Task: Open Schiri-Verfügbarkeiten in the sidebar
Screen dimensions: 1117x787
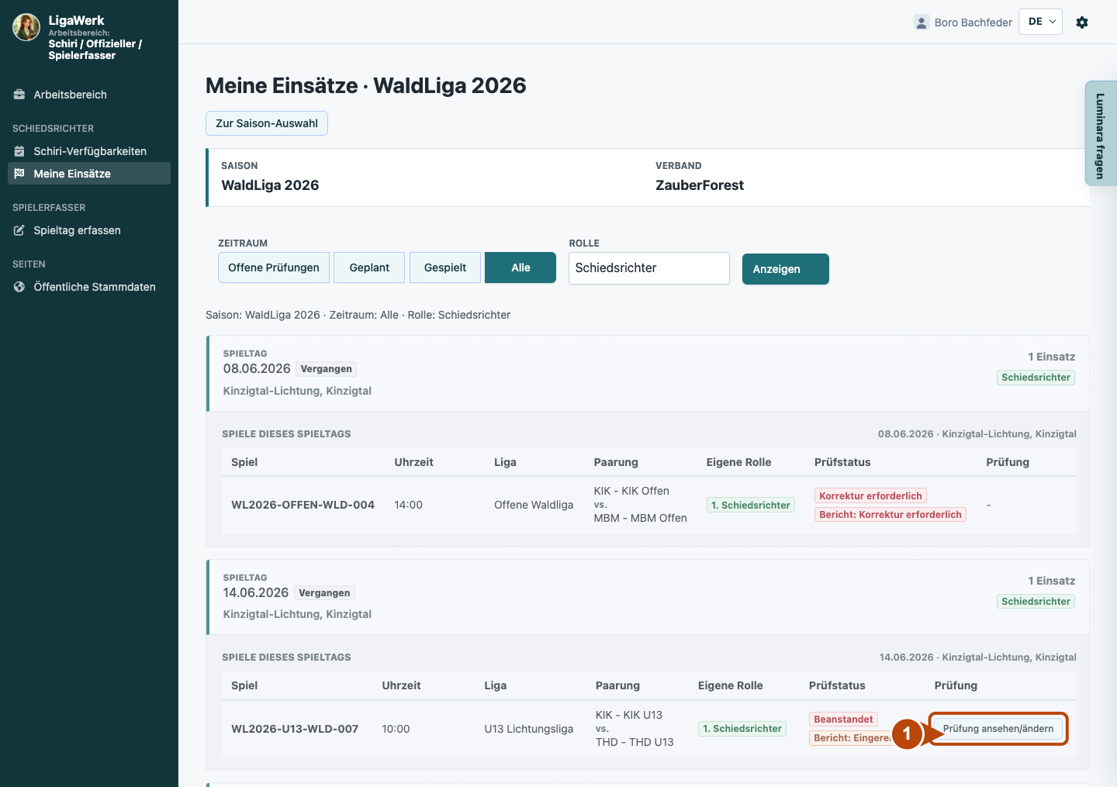Action: (x=89, y=151)
